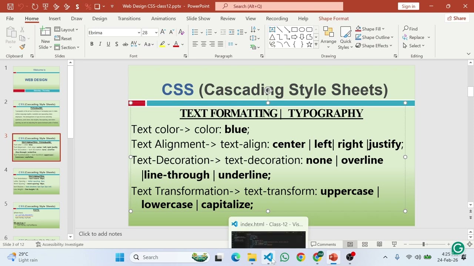Open the Layout dropdown
The image size is (474, 266).
click(66, 30)
